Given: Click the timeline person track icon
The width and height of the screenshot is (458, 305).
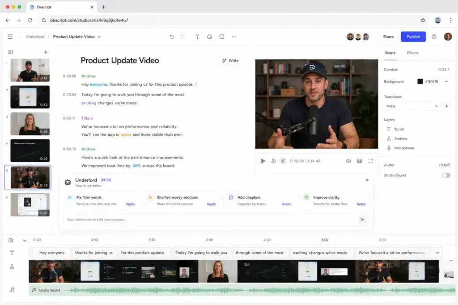Looking at the screenshot, I should coord(12,267).
